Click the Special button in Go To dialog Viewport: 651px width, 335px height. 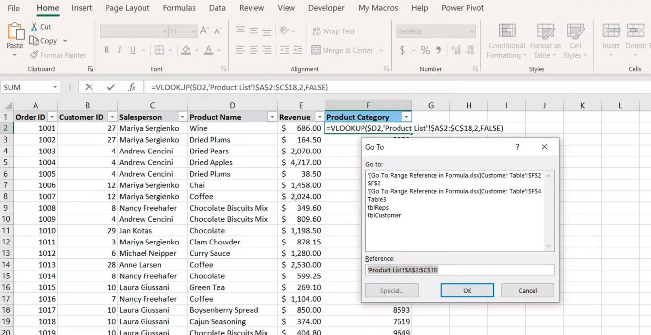coord(392,290)
